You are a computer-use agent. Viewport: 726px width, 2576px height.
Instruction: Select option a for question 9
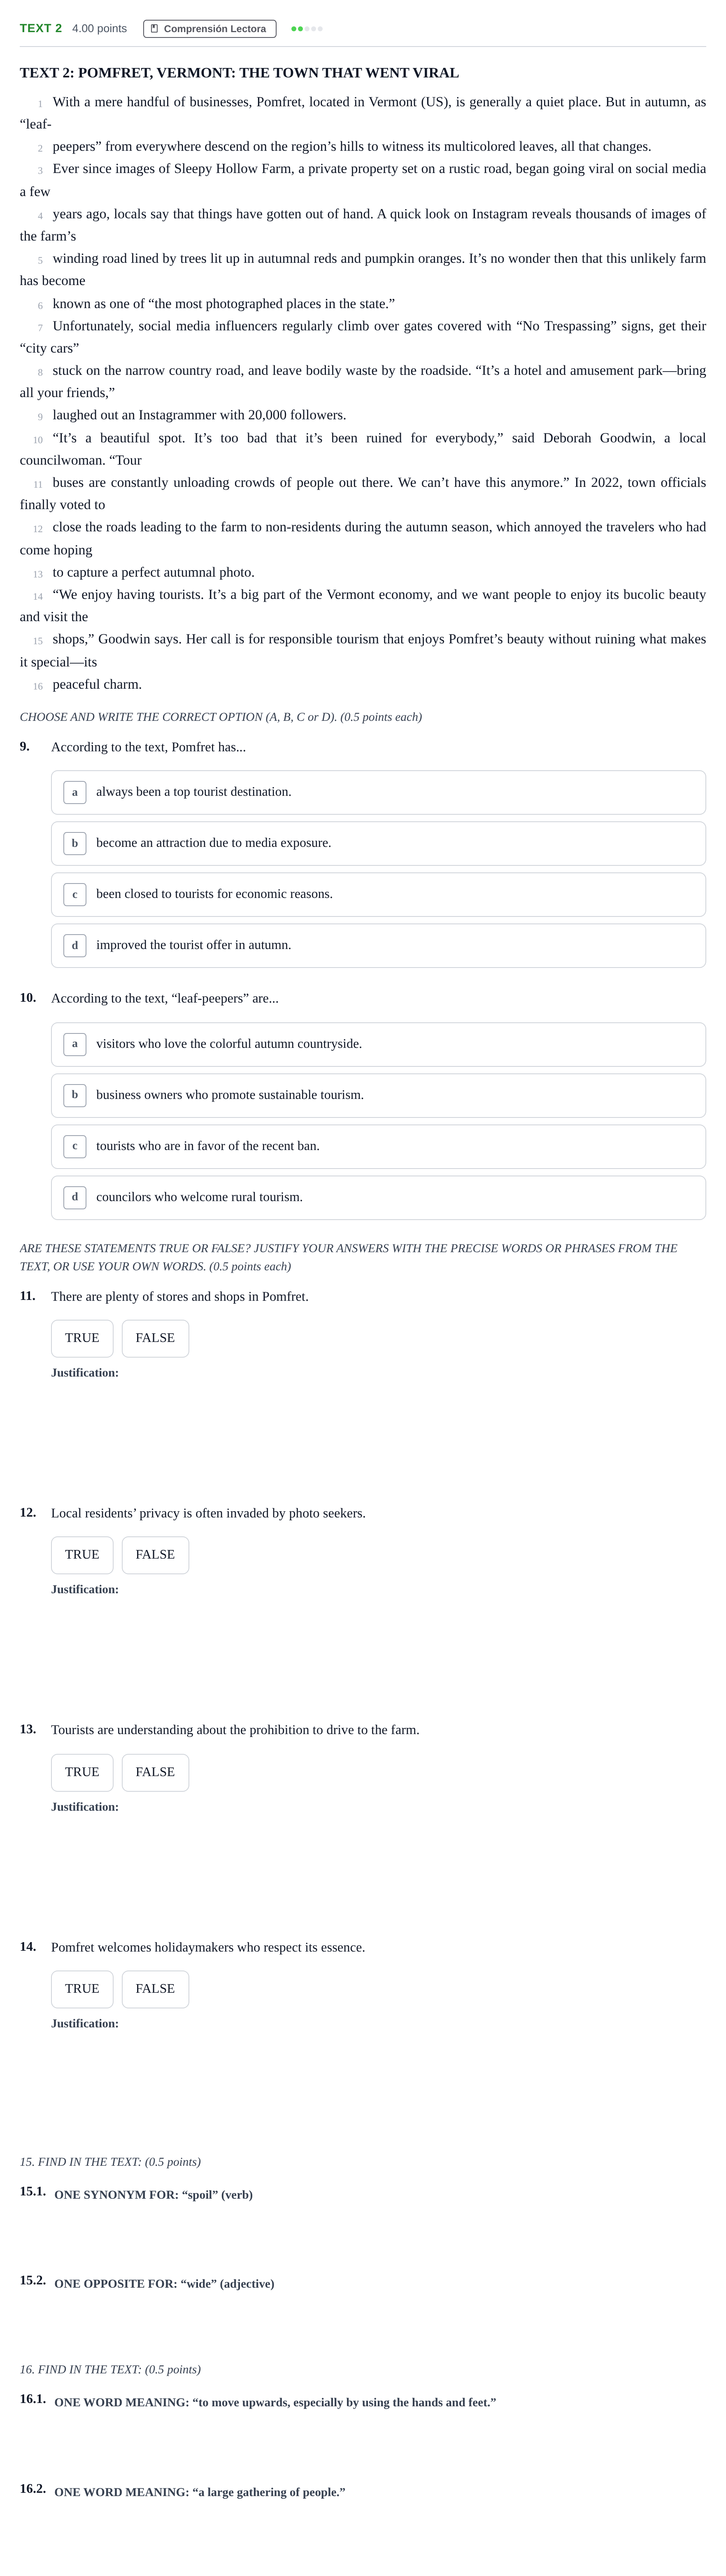pyautogui.click(x=379, y=792)
